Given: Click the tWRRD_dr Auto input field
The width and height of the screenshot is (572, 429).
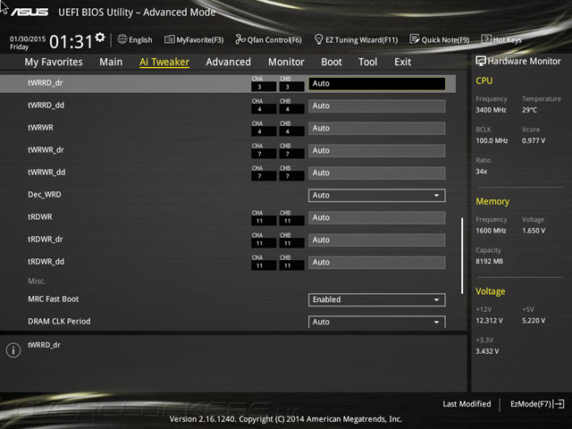Looking at the screenshot, I should (377, 83).
